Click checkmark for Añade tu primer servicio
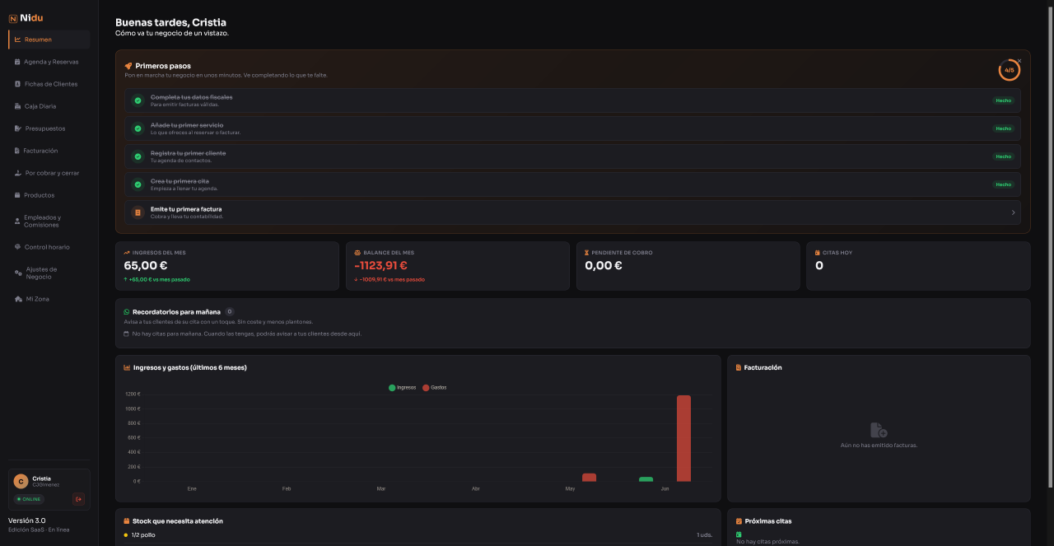Image resolution: width=1054 pixels, height=546 pixels. [138, 128]
